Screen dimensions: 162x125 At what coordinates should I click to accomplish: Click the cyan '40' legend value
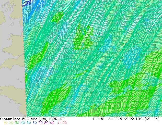pos(23,123)
